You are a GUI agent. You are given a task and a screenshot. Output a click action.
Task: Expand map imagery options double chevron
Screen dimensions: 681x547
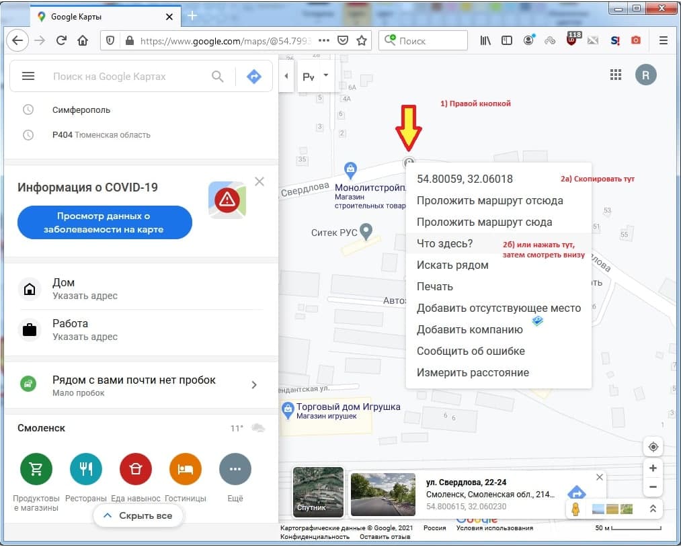653,509
